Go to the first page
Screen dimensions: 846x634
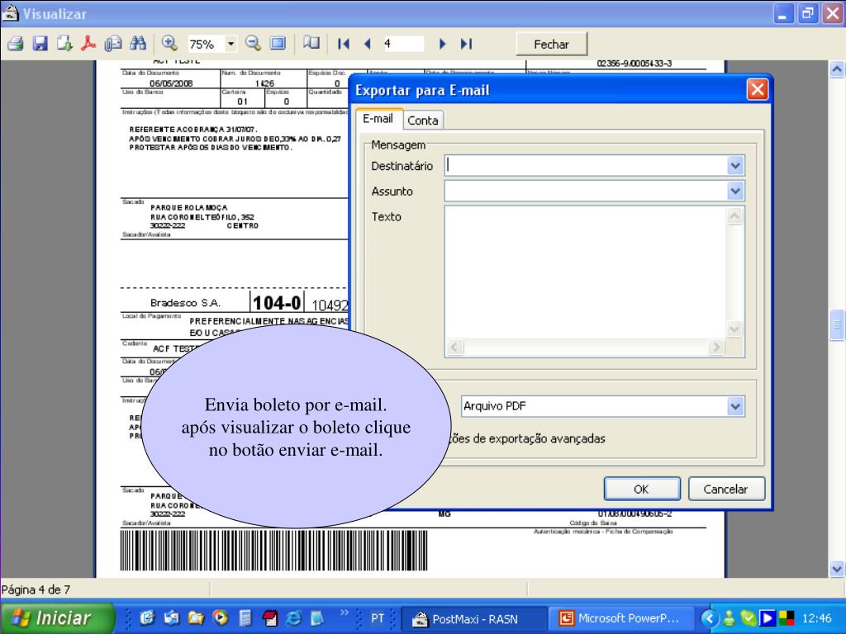coord(343,45)
